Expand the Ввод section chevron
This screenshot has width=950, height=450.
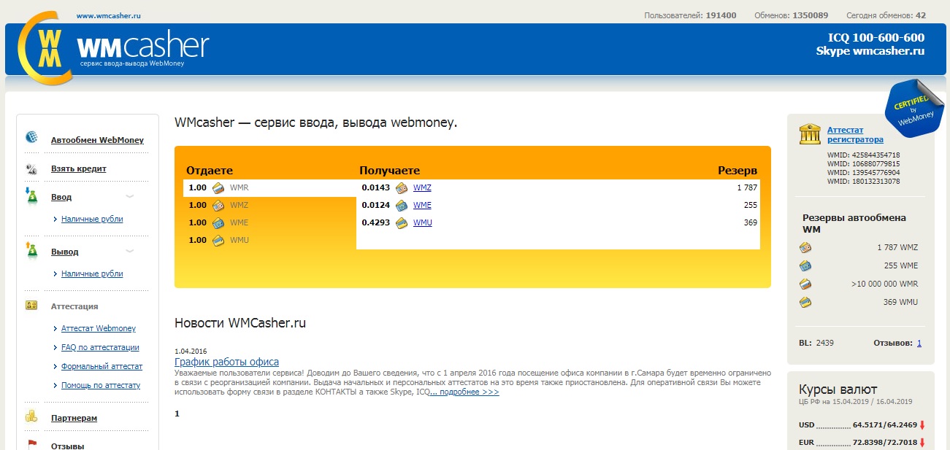click(x=129, y=196)
